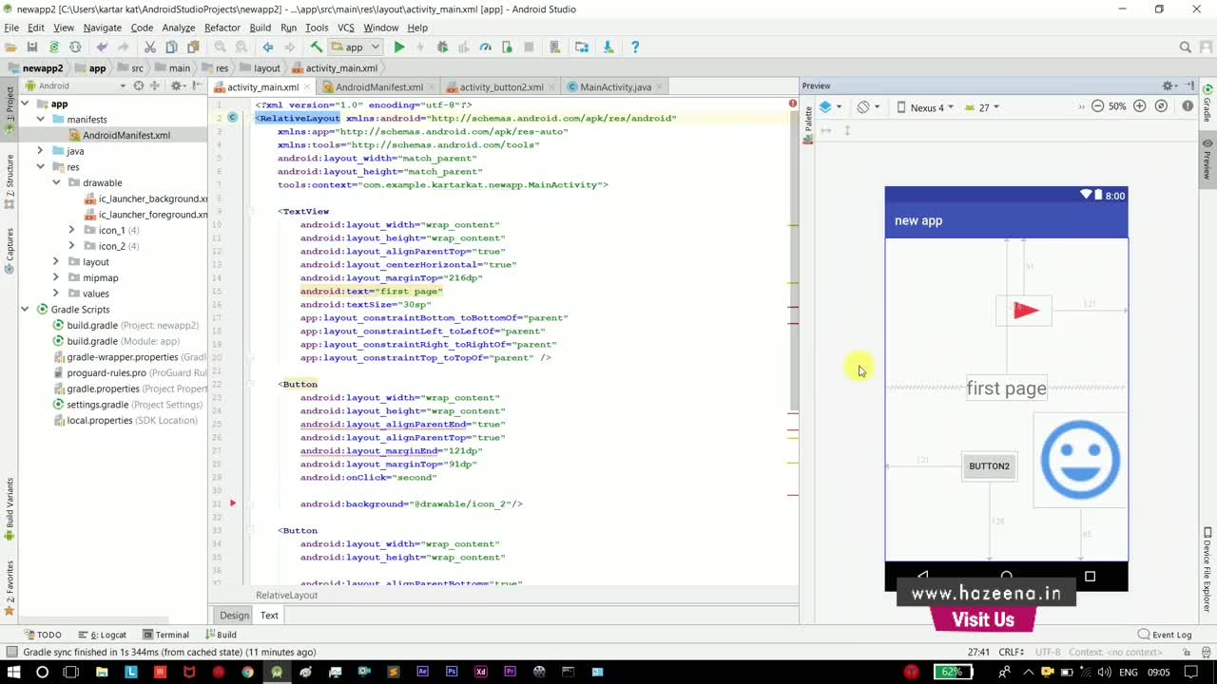Screen dimensions: 1217x684
Task: Click the Make Project hammer icon
Action: pos(317,47)
